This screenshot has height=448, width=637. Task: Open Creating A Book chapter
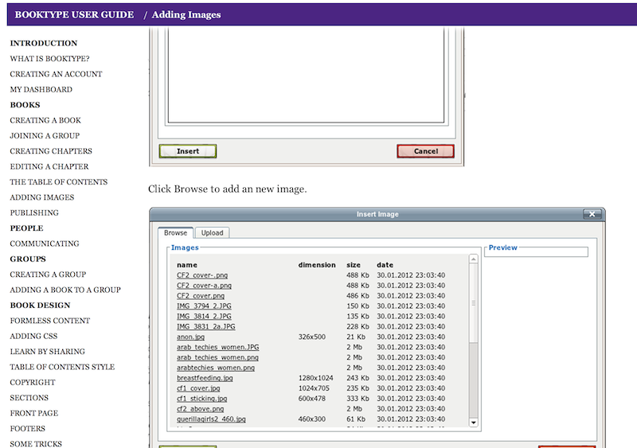tap(45, 120)
